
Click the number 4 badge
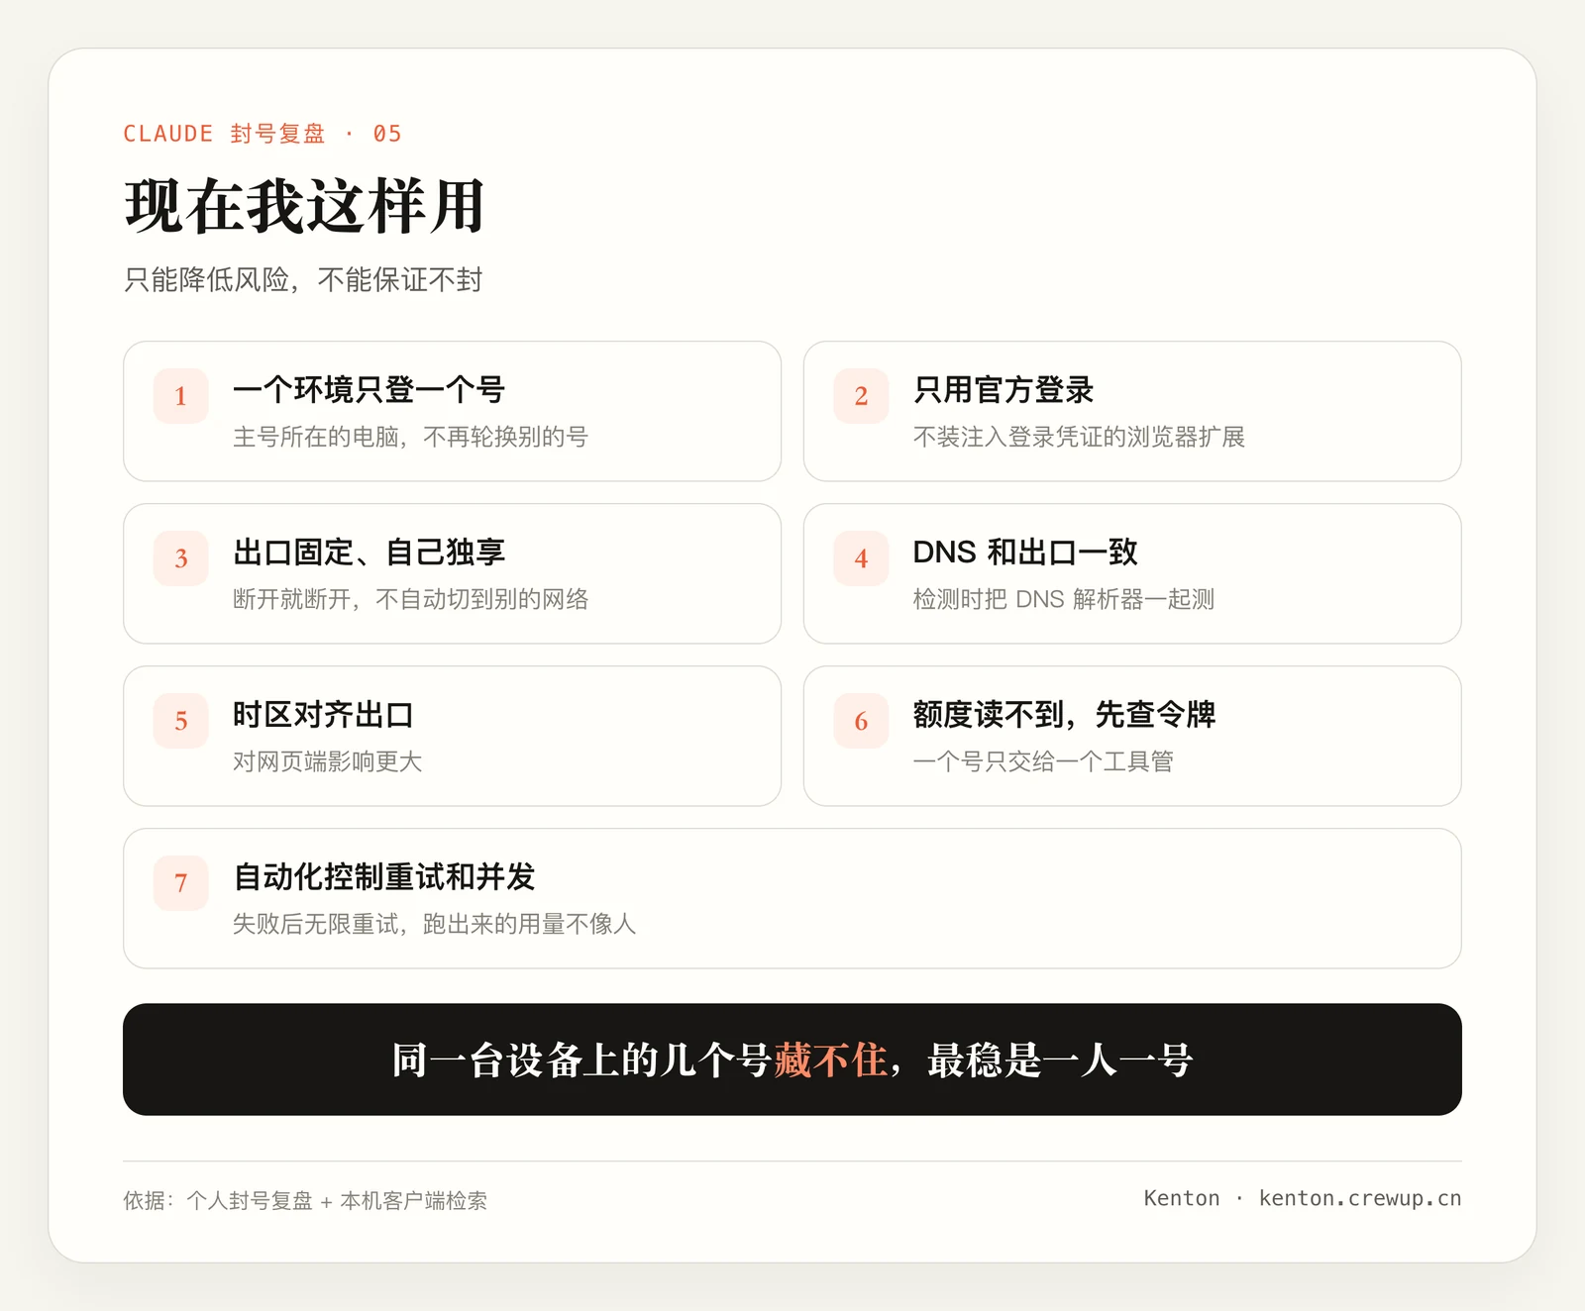[x=861, y=558]
